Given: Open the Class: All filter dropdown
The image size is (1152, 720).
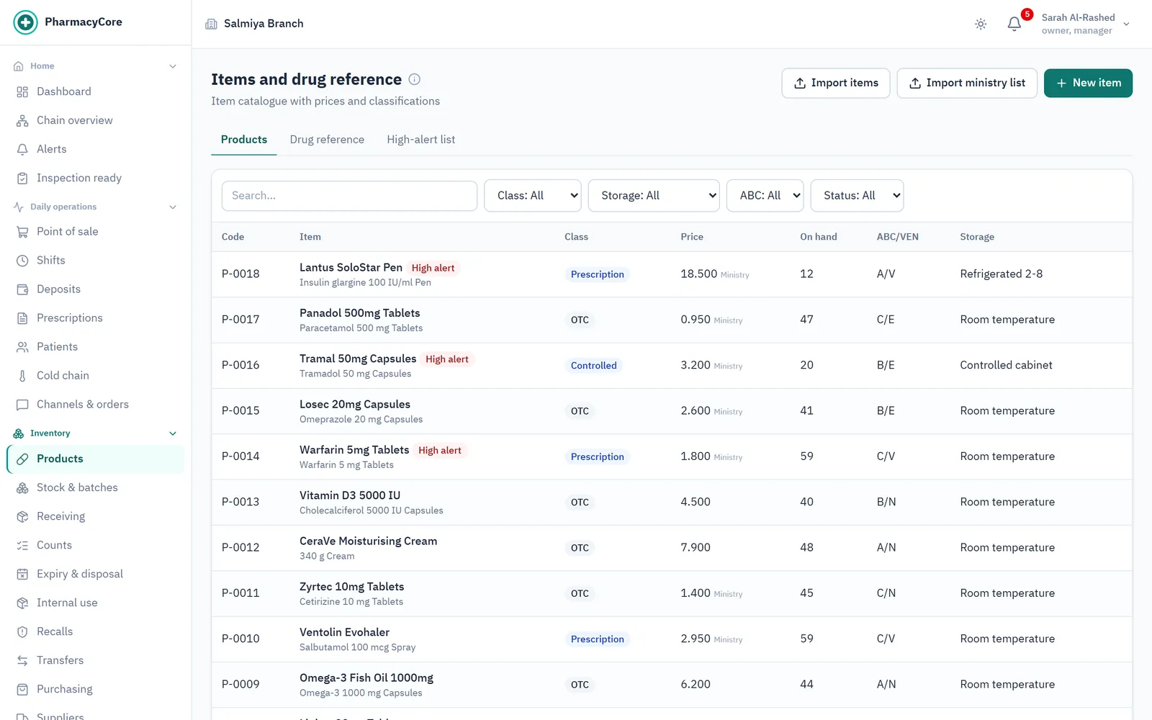Looking at the screenshot, I should [533, 196].
